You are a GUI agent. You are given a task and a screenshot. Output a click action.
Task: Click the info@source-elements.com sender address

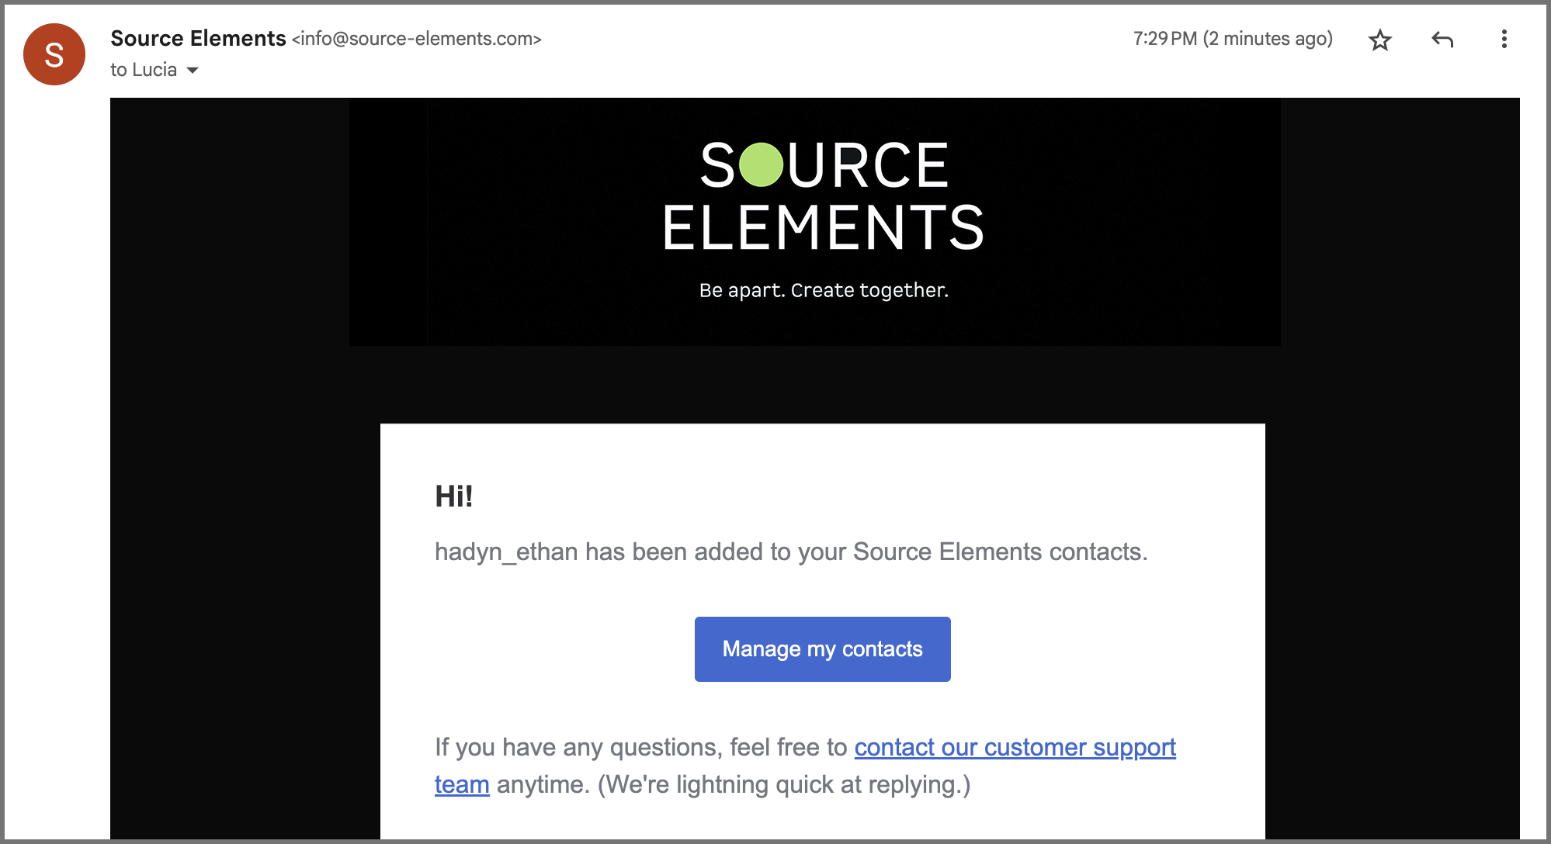coord(416,39)
